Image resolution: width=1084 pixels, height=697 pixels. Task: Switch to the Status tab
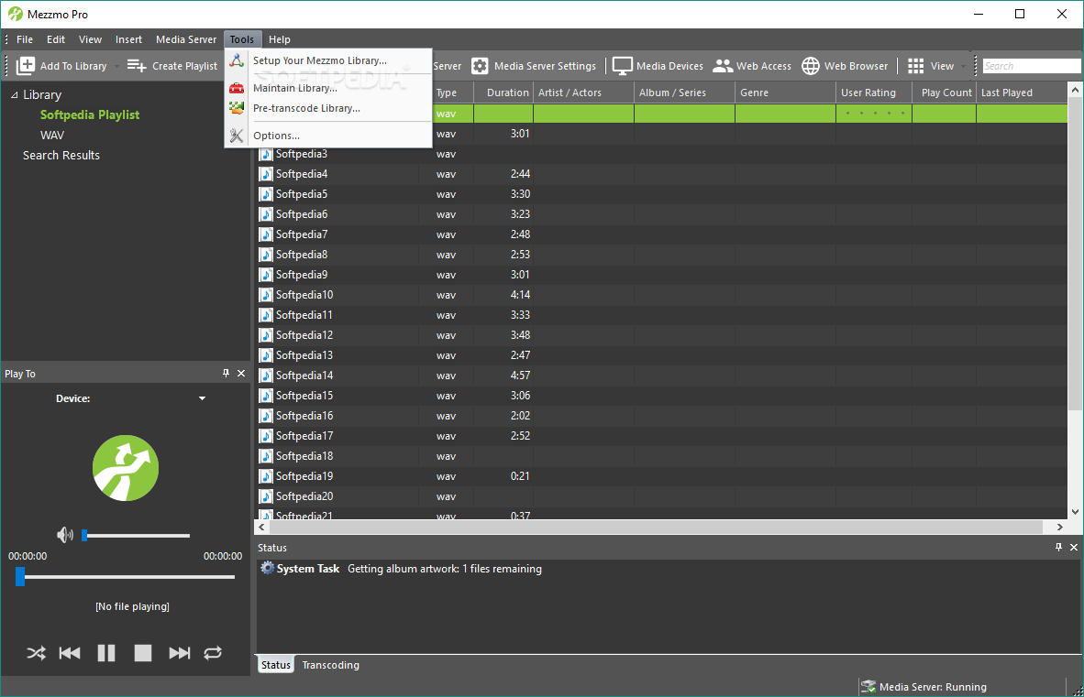275,665
